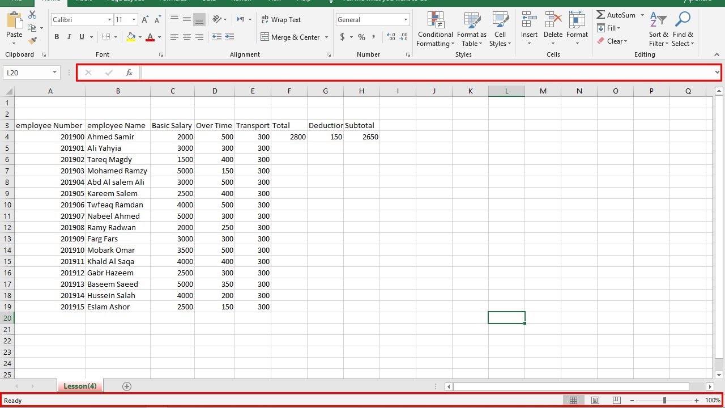
Task: Click inside the formula bar input
Action: click(x=427, y=73)
